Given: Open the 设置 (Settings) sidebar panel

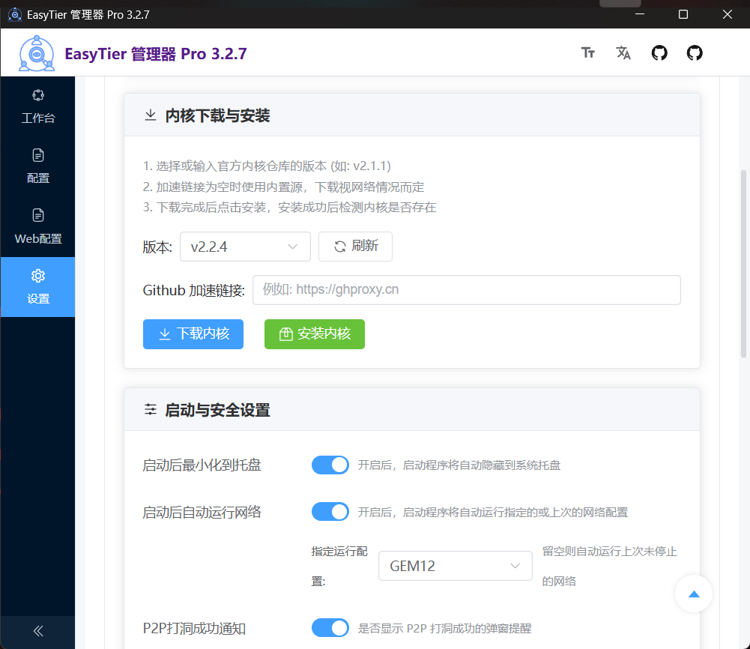Looking at the screenshot, I should 37,287.
